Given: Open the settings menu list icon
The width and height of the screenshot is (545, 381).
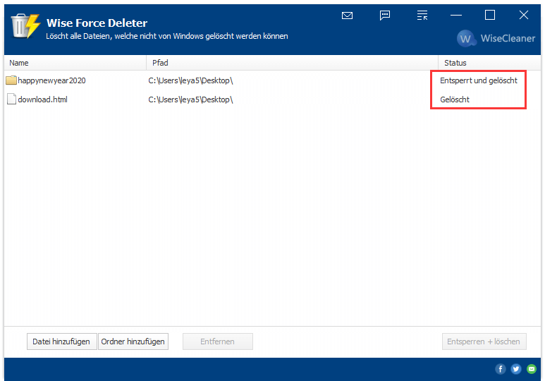Looking at the screenshot, I should coord(422,16).
